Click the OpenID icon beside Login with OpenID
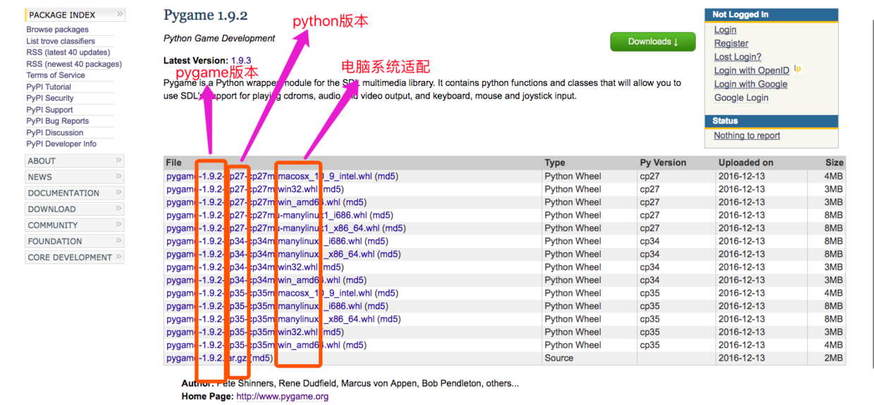The image size is (874, 405). [798, 69]
